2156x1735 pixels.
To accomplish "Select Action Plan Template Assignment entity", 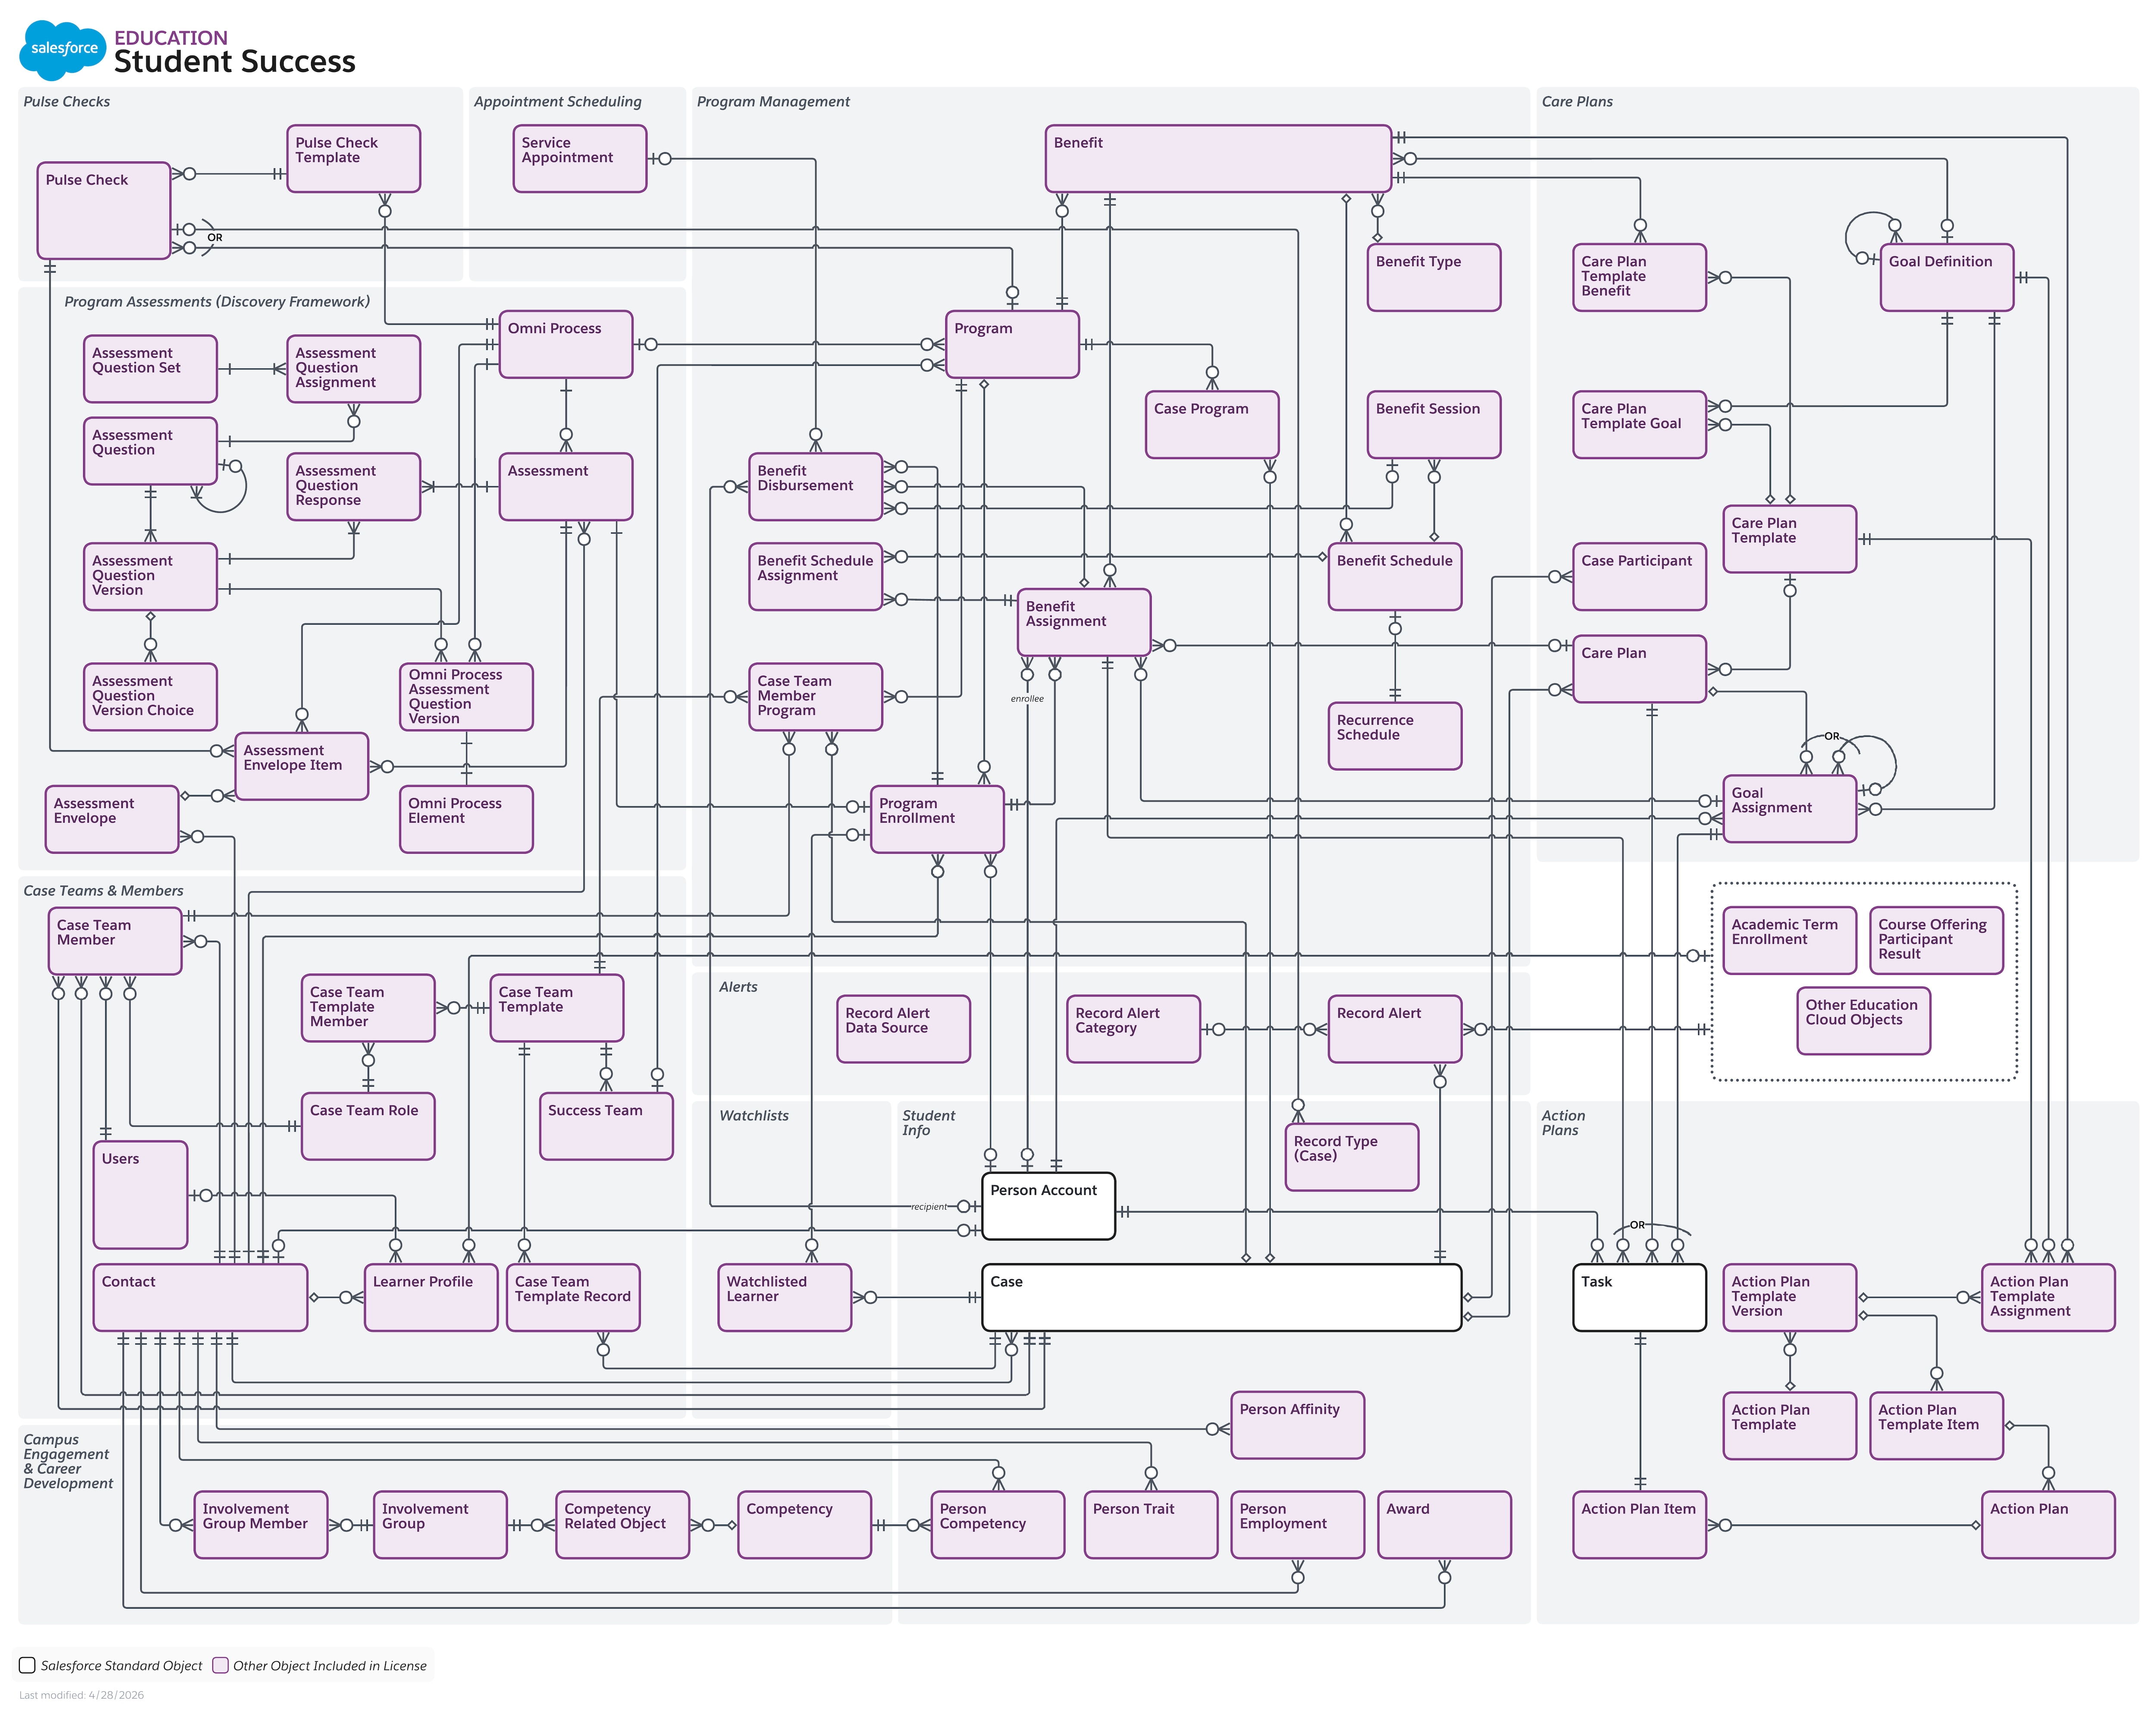I will (x=2049, y=1298).
